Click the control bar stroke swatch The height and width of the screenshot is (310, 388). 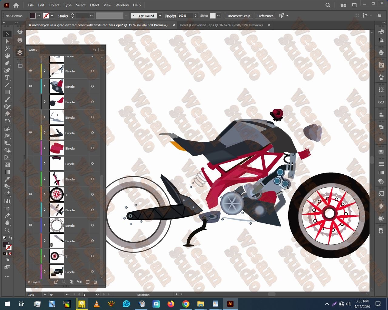[46, 16]
